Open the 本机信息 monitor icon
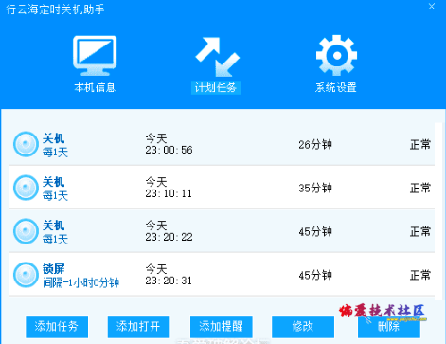Screen dimensions: 446x344 point(95,56)
